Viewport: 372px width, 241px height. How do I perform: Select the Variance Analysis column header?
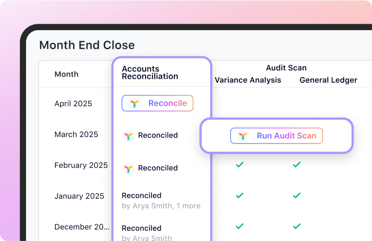click(248, 80)
